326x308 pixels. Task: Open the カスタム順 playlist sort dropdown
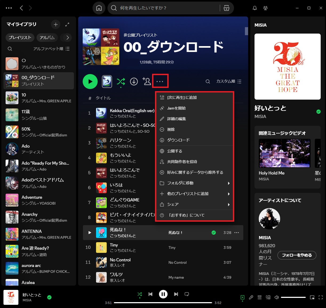point(229,81)
